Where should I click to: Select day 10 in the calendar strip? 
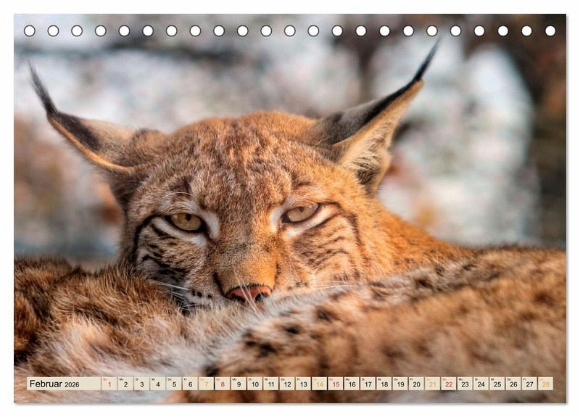(x=255, y=384)
